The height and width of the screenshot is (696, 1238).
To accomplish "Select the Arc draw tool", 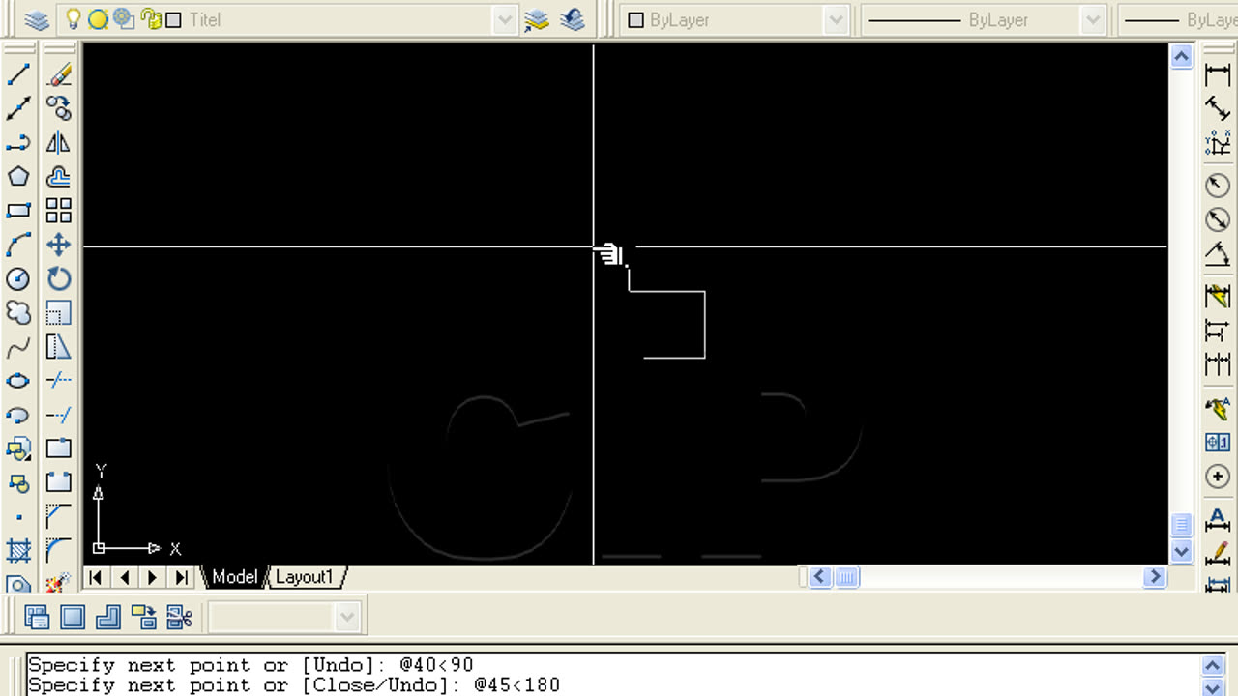I will (x=18, y=245).
